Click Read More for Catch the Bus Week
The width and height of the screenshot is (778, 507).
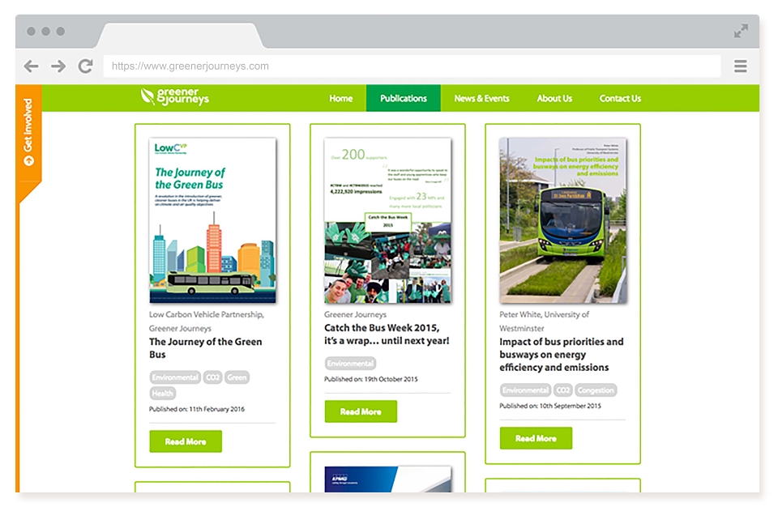point(361,411)
